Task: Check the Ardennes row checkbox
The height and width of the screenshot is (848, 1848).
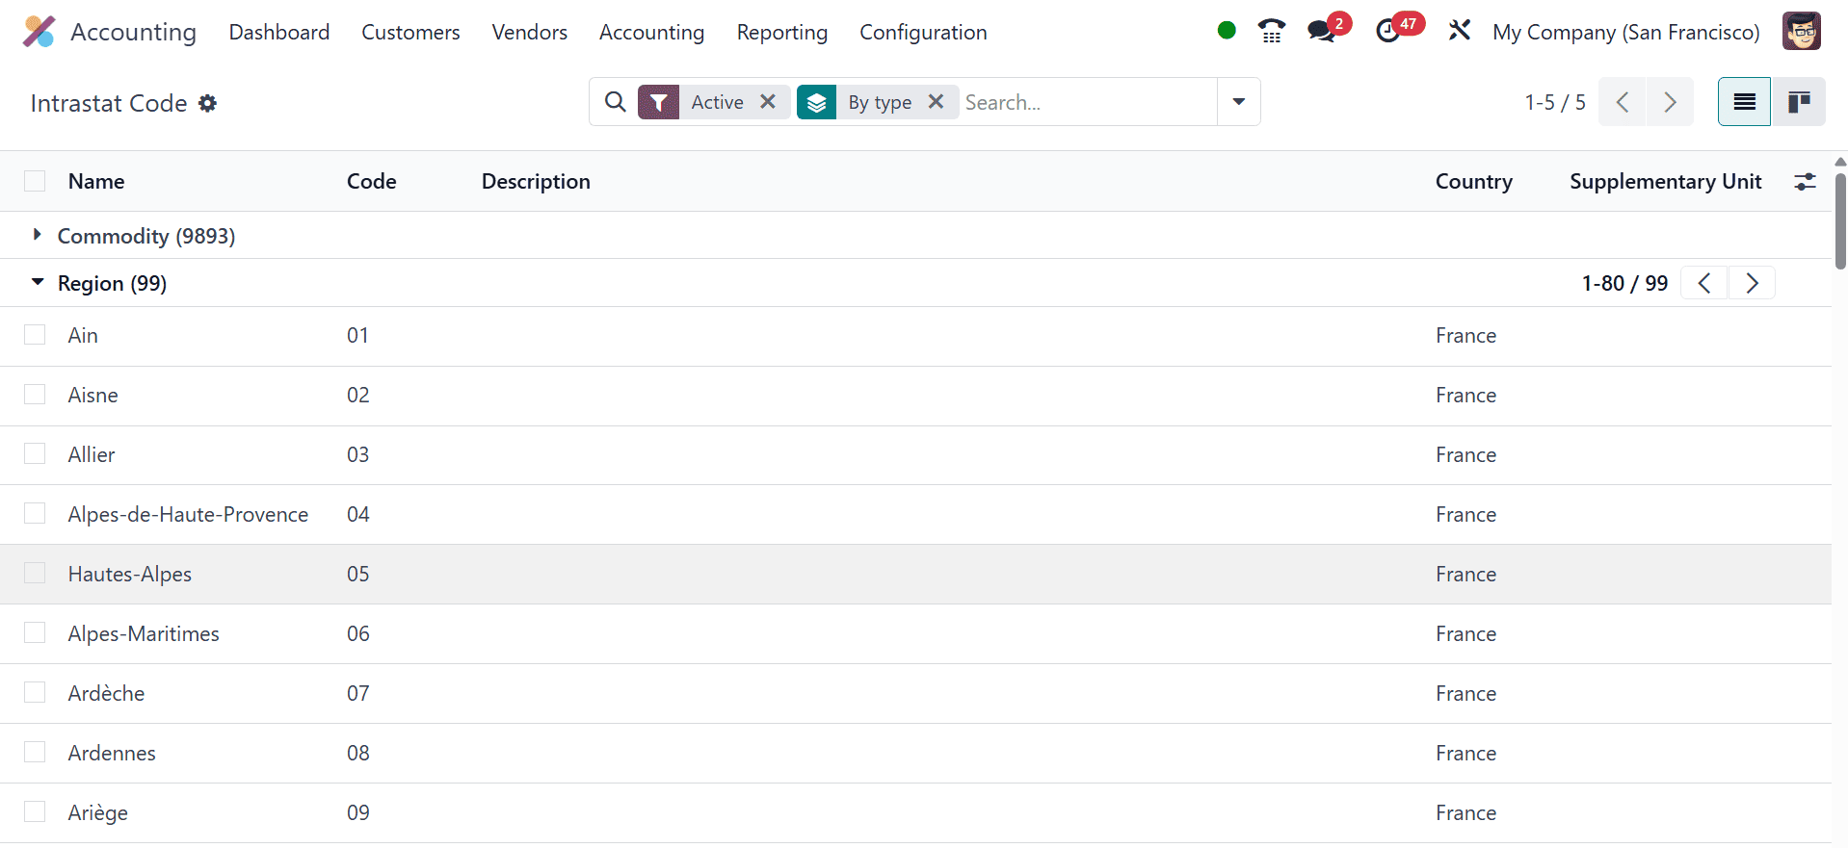Action: coord(35,753)
